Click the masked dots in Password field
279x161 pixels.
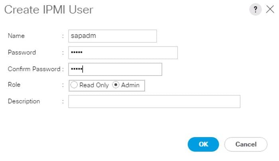pos(77,52)
